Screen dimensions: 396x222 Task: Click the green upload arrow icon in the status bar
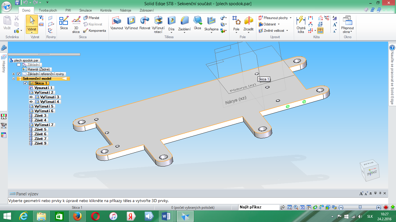click(x=393, y=208)
